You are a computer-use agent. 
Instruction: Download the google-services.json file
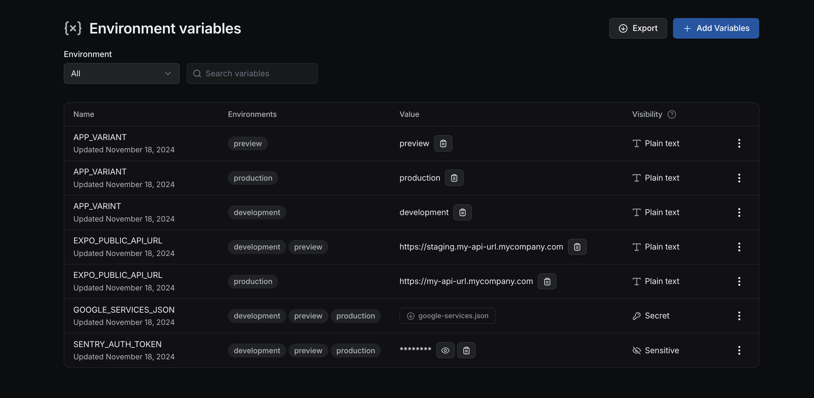(447, 316)
